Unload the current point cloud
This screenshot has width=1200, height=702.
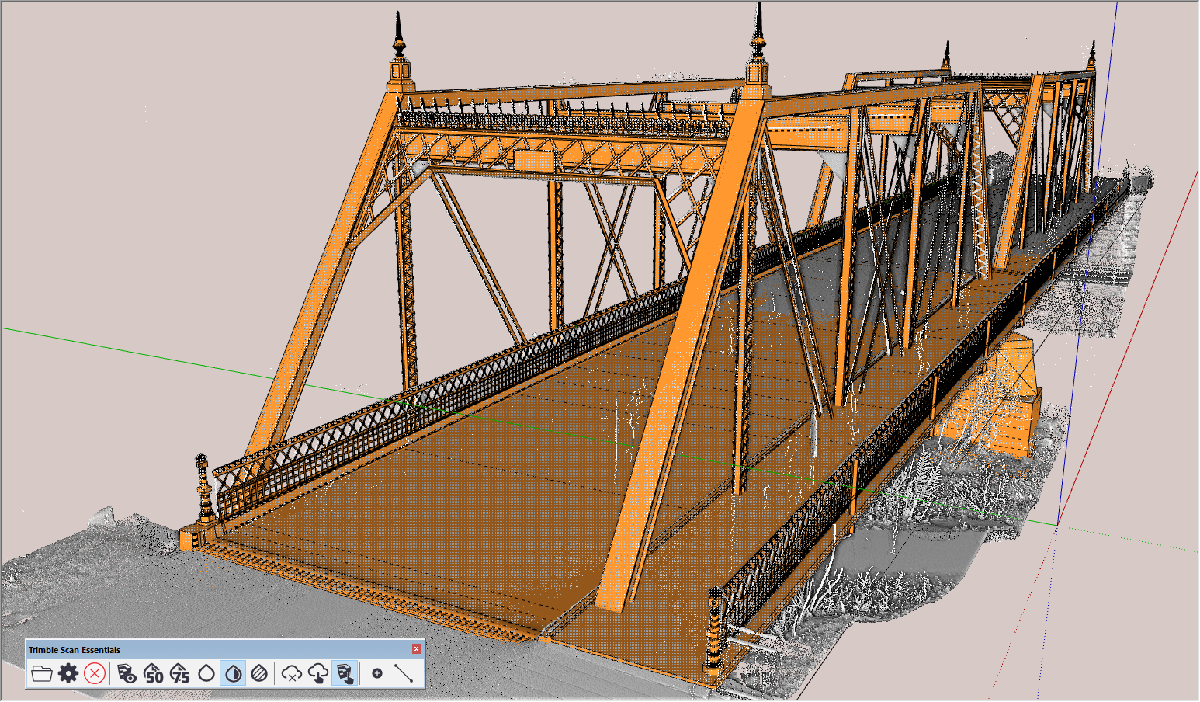(95, 674)
